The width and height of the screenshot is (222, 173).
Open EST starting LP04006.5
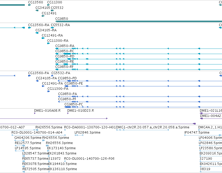210,138
